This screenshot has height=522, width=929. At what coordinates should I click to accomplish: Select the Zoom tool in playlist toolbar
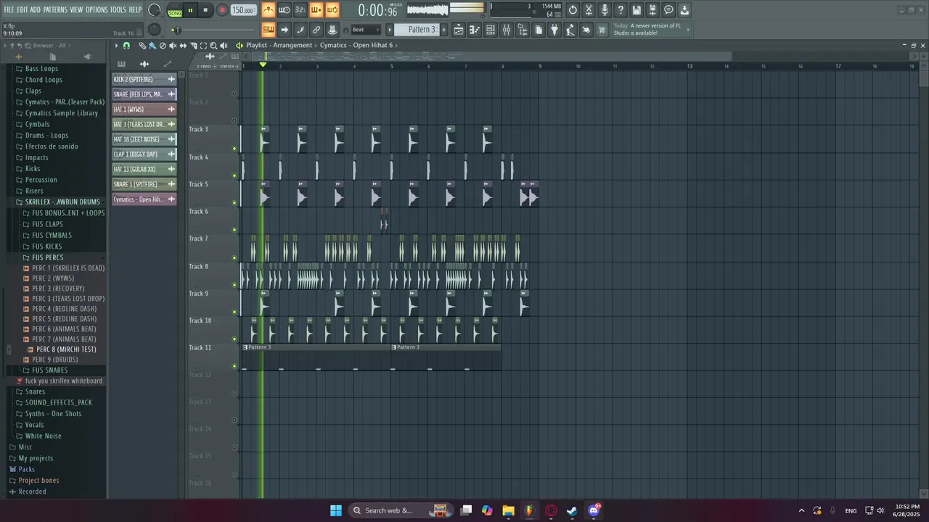[213, 46]
